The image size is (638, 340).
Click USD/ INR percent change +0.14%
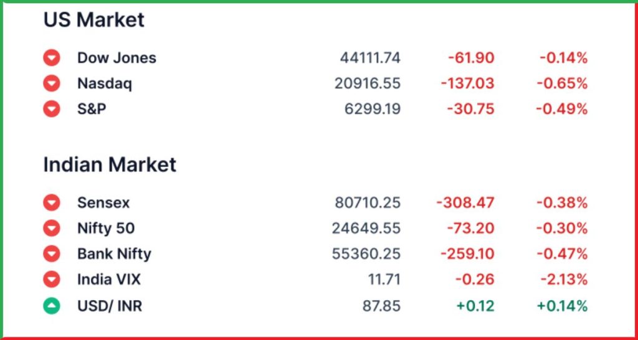click(x=563, y=306)
